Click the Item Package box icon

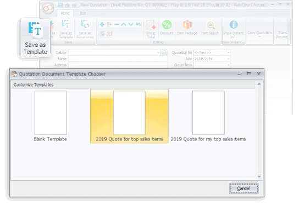coord(187,25)
